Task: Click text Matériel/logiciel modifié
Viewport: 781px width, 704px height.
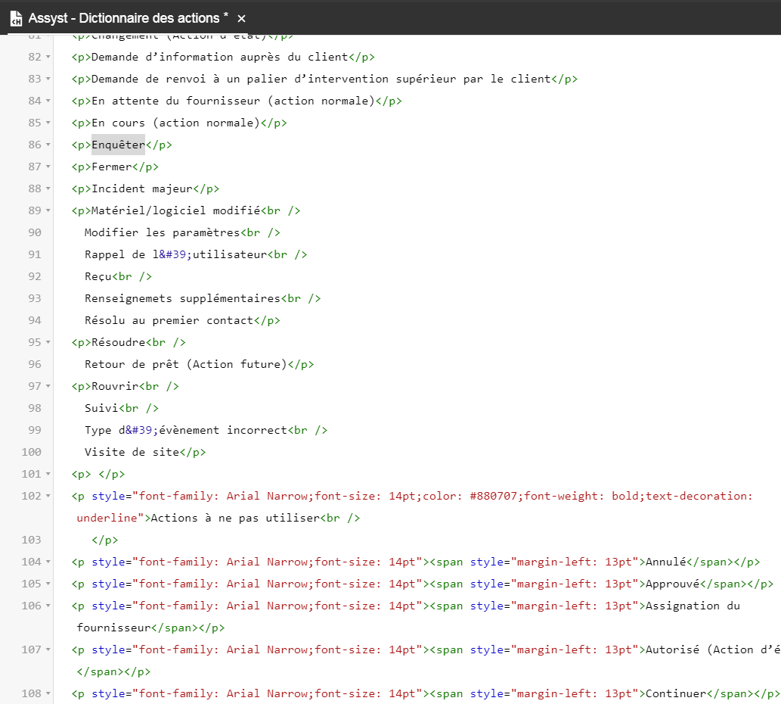Action: click(x=176, y=210)
